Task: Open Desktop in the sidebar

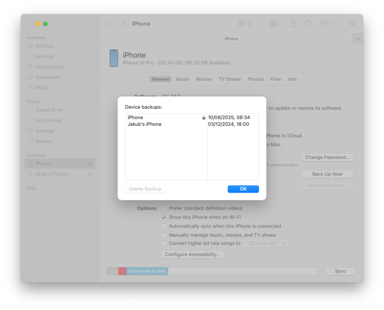Action: 41,131
